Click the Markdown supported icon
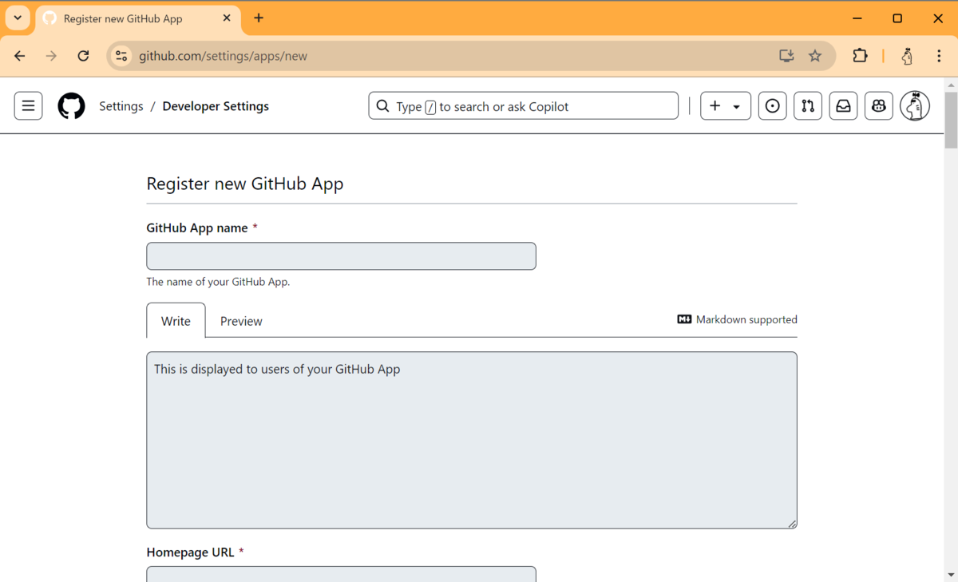 pos(684,319)
